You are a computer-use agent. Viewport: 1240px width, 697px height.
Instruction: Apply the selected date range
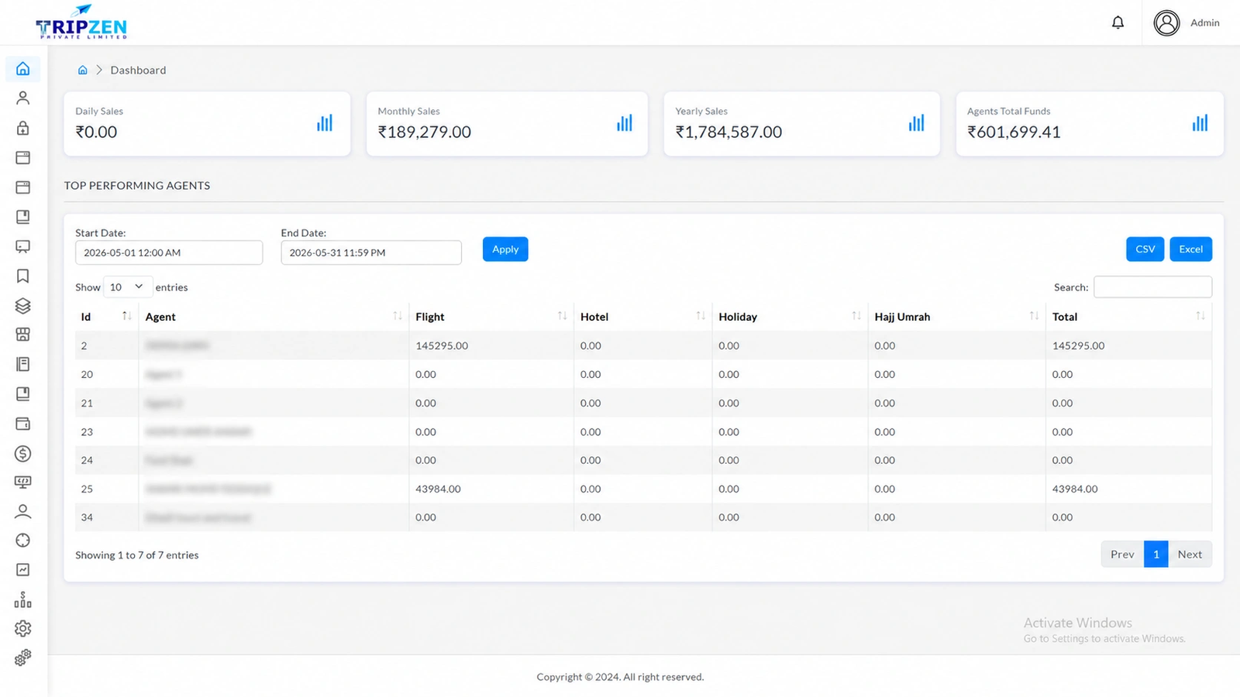(x=505, y=249)
